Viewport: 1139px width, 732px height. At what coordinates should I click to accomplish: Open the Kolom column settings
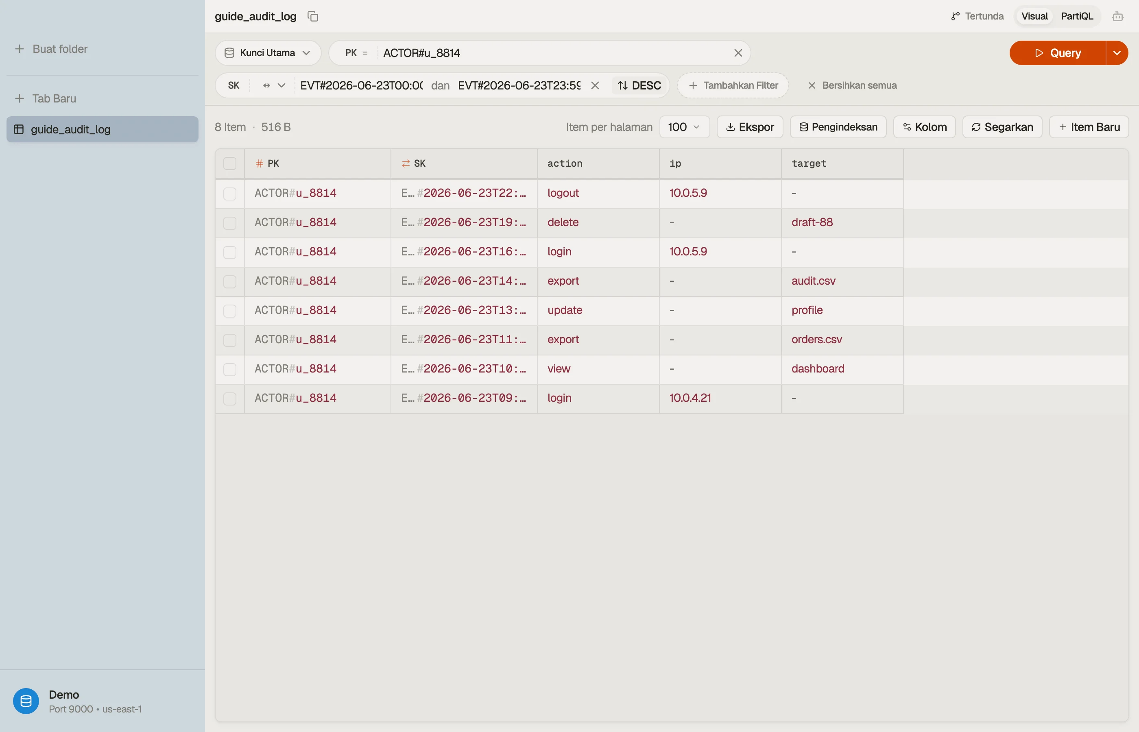[924, 127]
